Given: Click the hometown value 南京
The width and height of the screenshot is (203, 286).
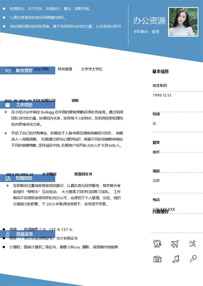Looking at the screenshot, I should 156,152.
